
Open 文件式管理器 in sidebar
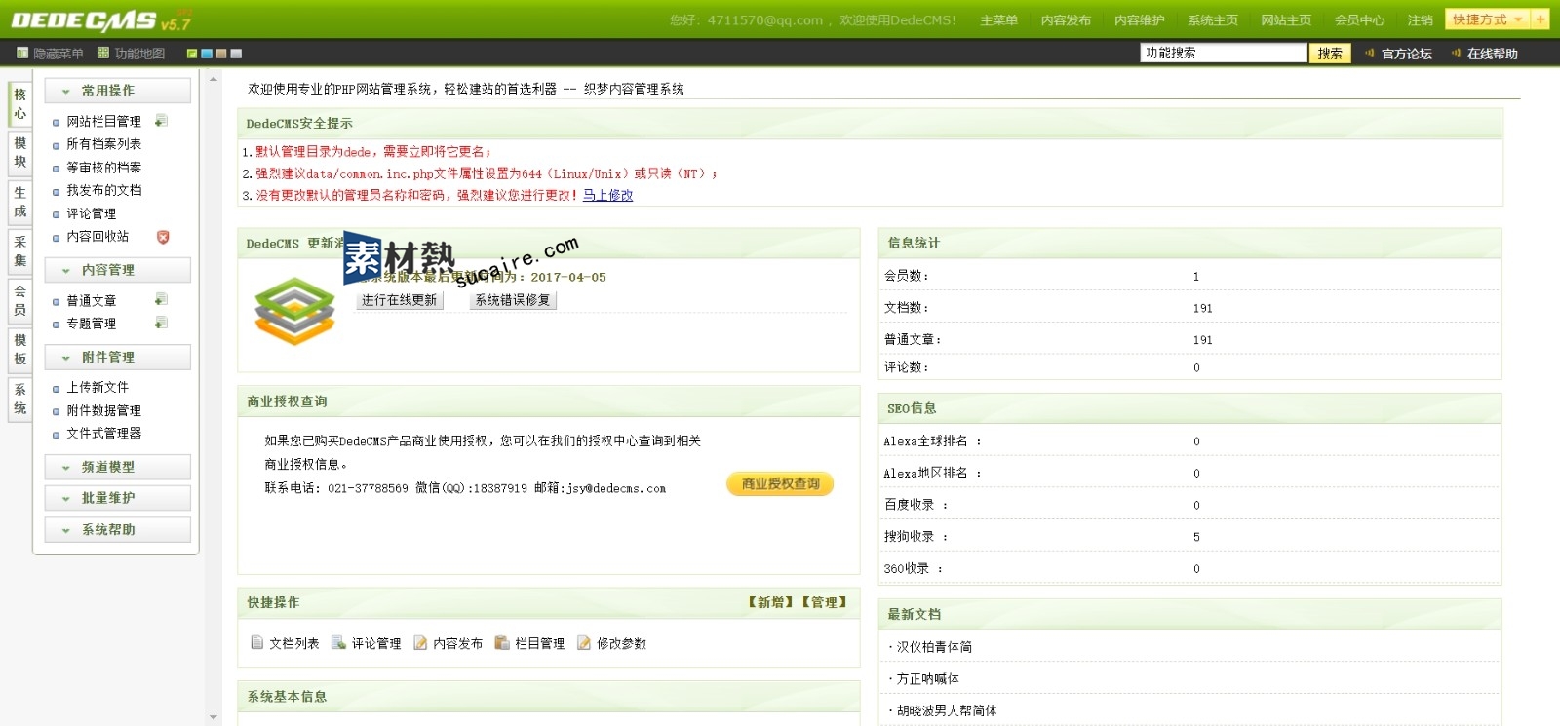click(x=103, y=433)
